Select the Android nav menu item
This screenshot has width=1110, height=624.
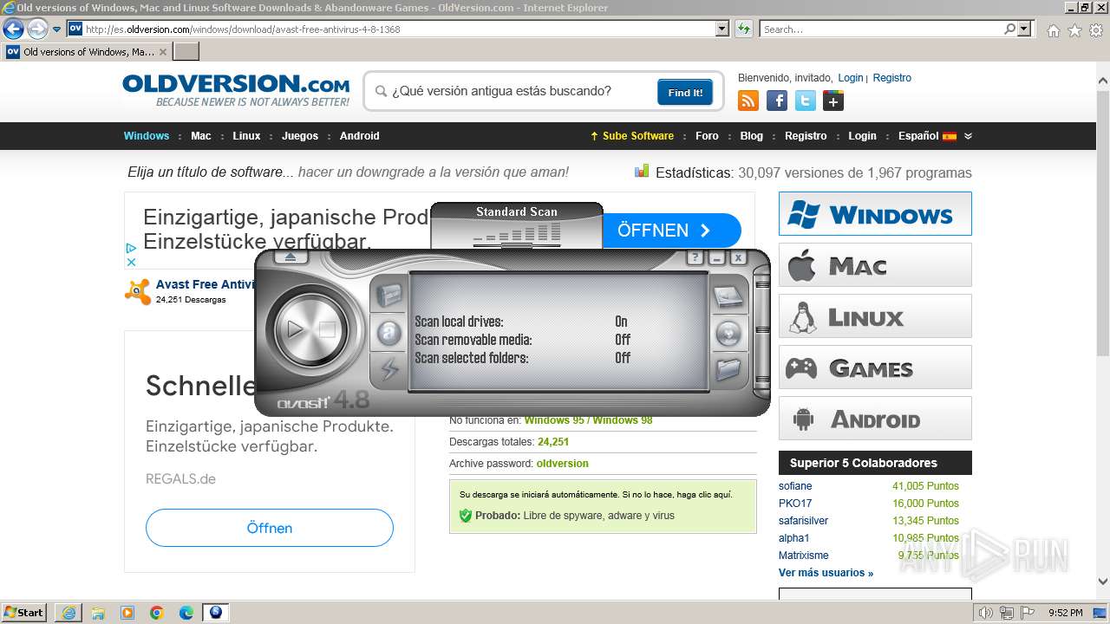[360, 136]
